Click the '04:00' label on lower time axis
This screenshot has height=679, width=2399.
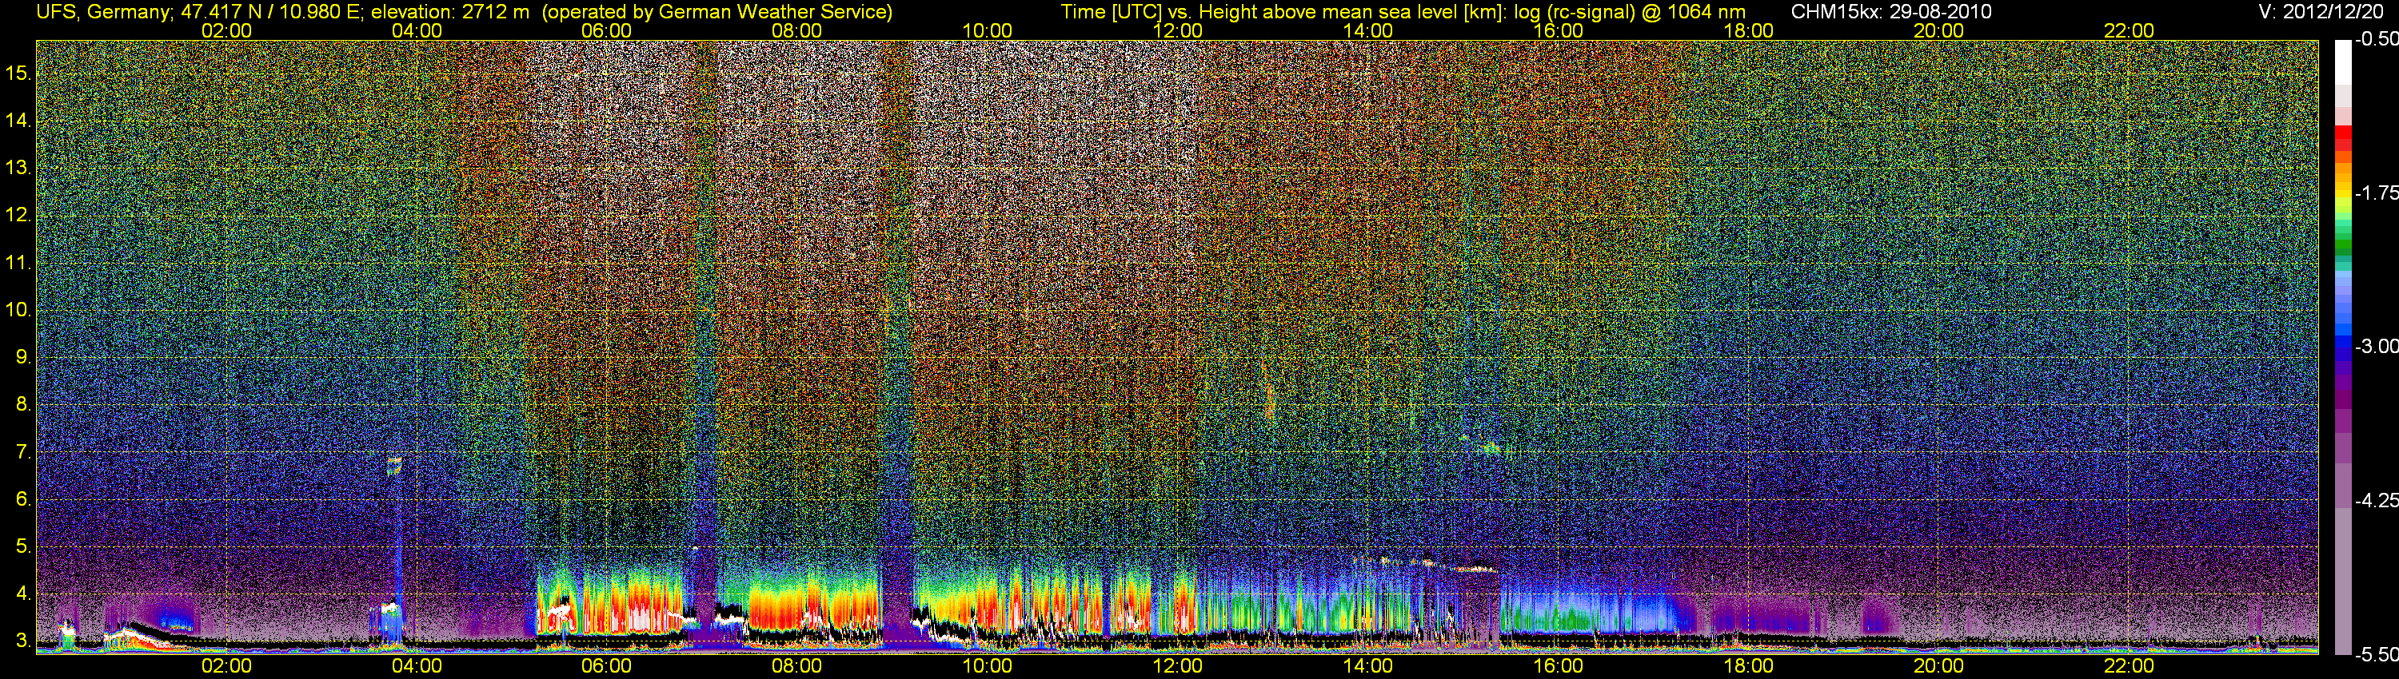(417, 666)
